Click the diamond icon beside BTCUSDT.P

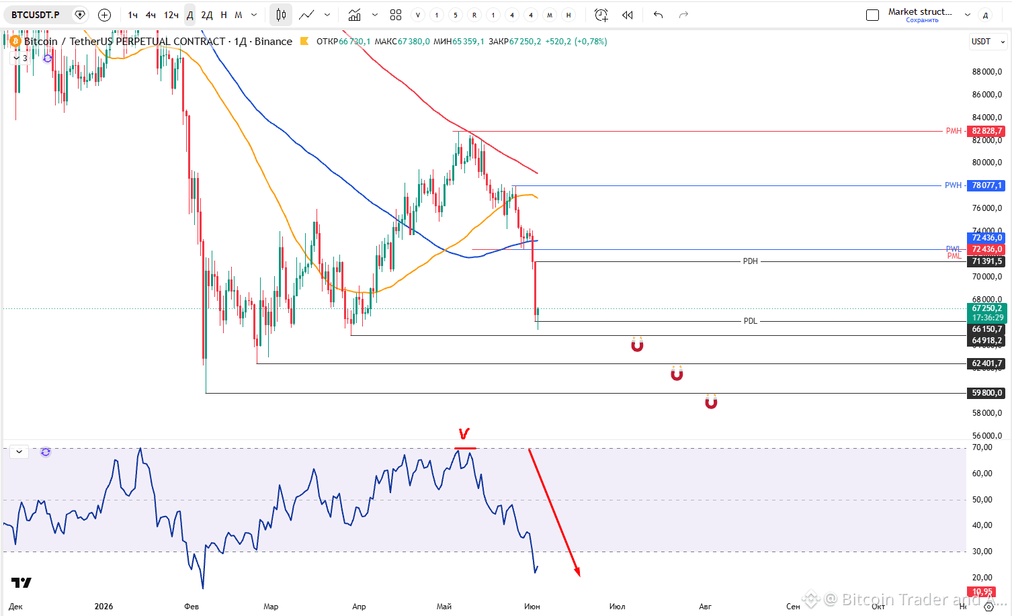point(80,15)
